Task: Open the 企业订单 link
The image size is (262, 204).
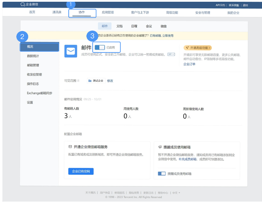Action: (189, 64)
